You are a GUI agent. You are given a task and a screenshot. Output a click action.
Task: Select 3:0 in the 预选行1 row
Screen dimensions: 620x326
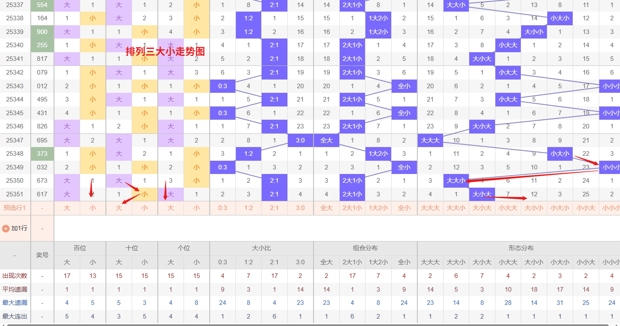(x=300, y=208)
